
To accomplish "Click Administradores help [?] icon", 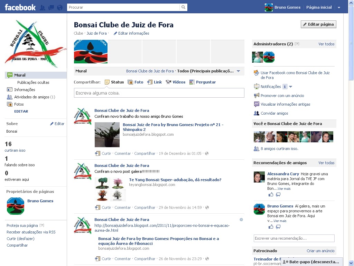I will pyautogui.click(x=297, y=44).
